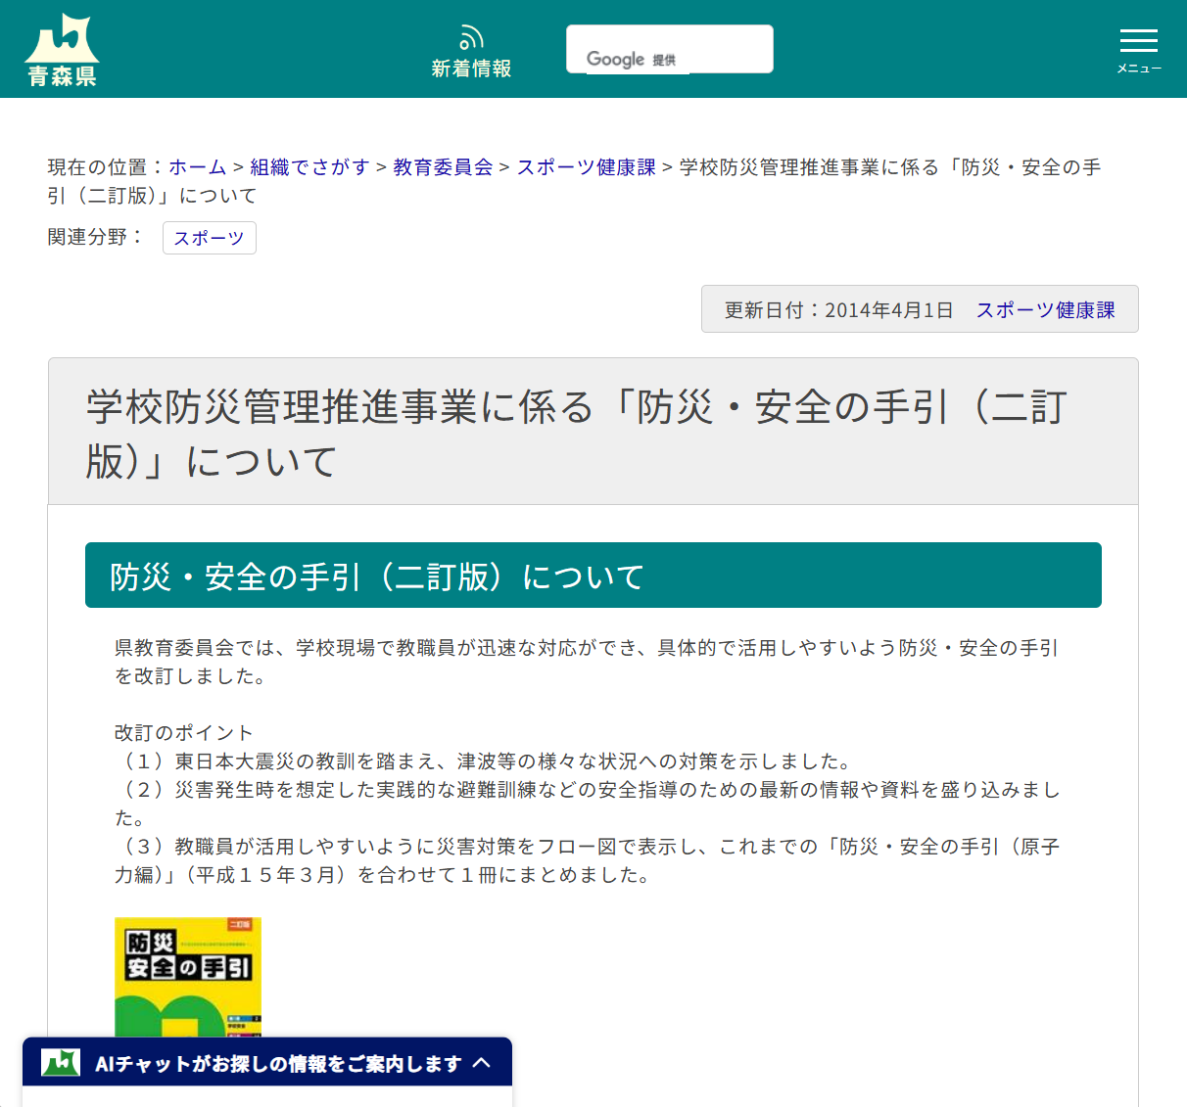Navigate to ホーム via breadcrumb
Screen dimensions: 1187x1107
(197, 166)
